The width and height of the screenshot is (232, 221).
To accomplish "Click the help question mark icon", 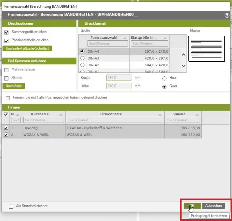I will (x=227, y=15).
